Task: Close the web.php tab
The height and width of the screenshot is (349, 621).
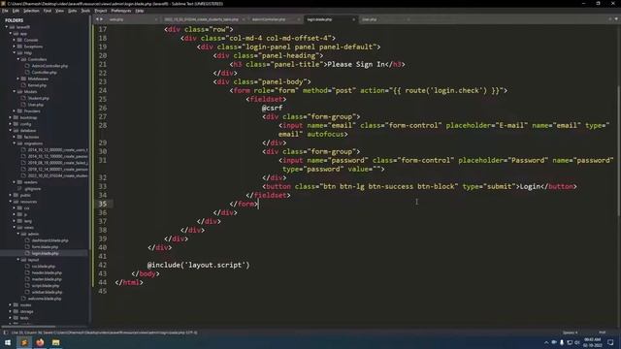Action: [x=156, y=19]
